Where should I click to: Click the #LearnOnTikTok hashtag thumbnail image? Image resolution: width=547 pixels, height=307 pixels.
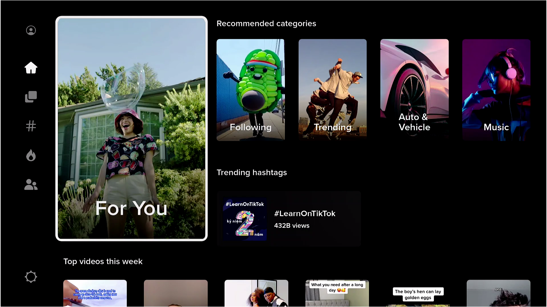[x=245, y=219]
